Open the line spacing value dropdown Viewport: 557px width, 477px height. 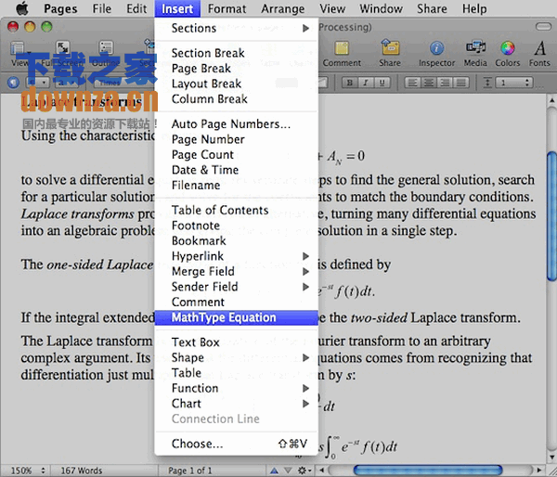tap(514, 83)
